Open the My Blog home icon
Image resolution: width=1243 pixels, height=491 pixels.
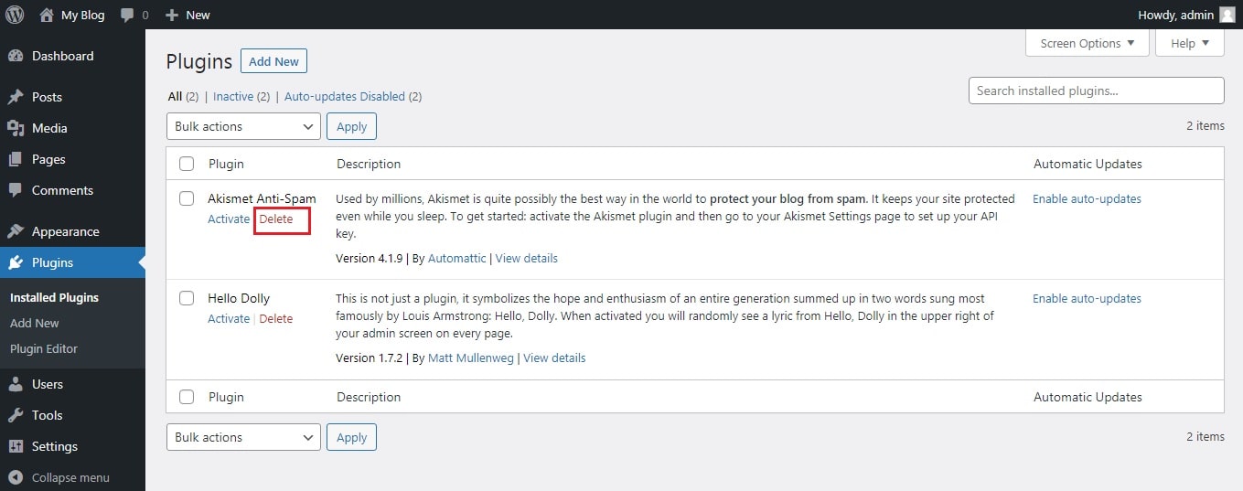pos(47,15)
